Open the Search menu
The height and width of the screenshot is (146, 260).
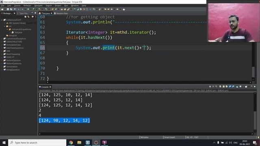pos(49,5)
